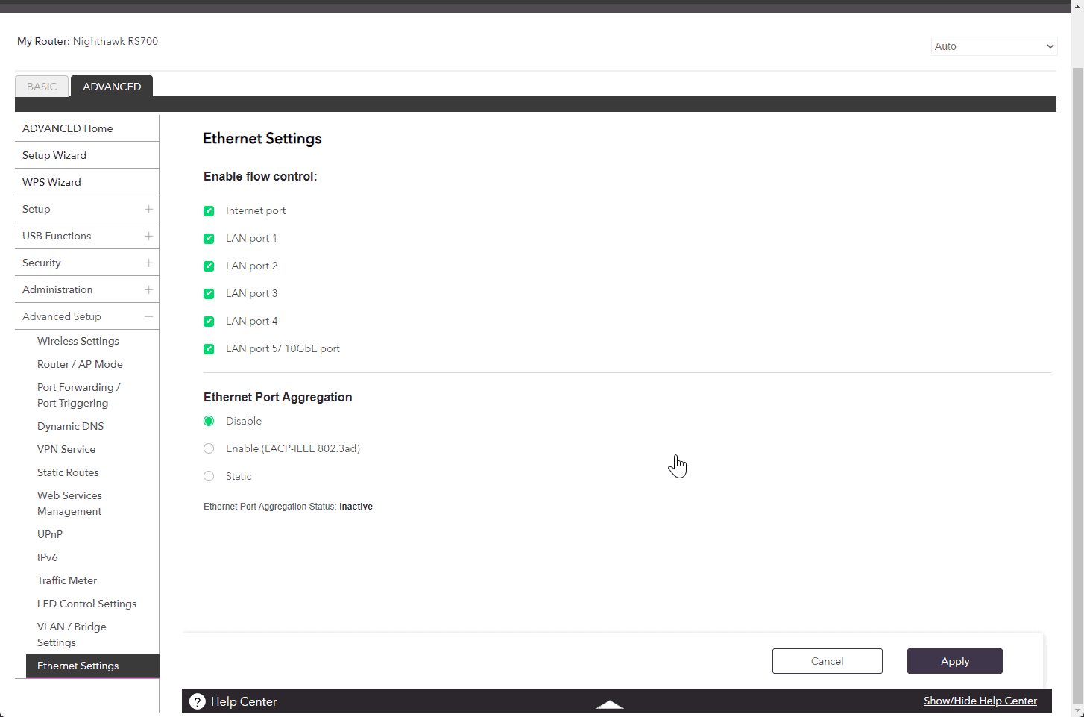Expand the Security section plus icon
Screen dimensions: 1084x717
click(148, 263)
